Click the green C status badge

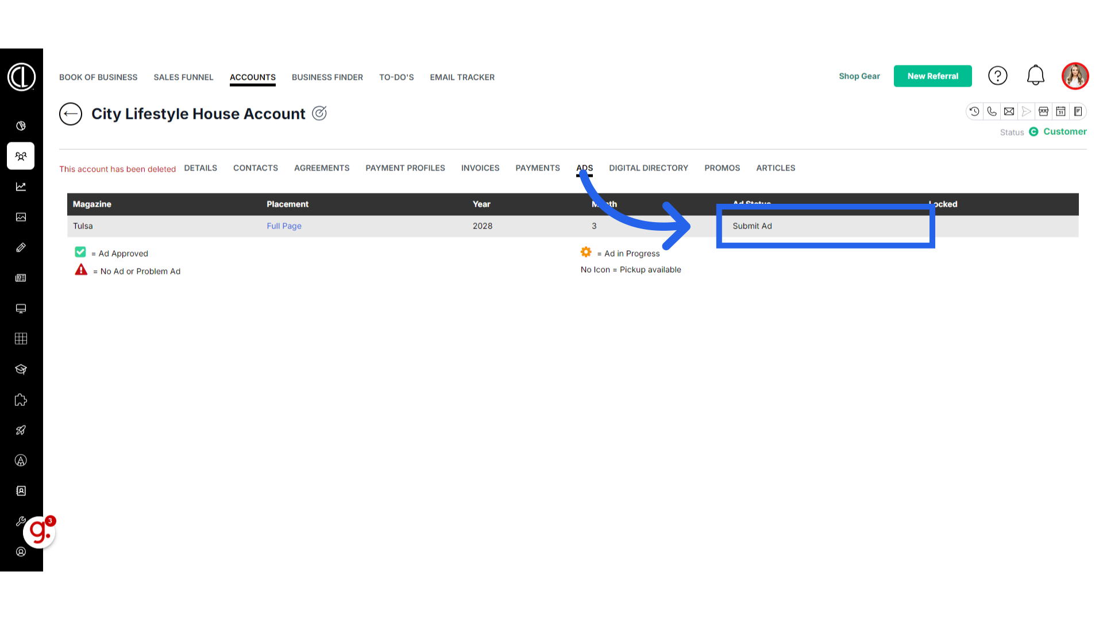(x=1033, y=131)
